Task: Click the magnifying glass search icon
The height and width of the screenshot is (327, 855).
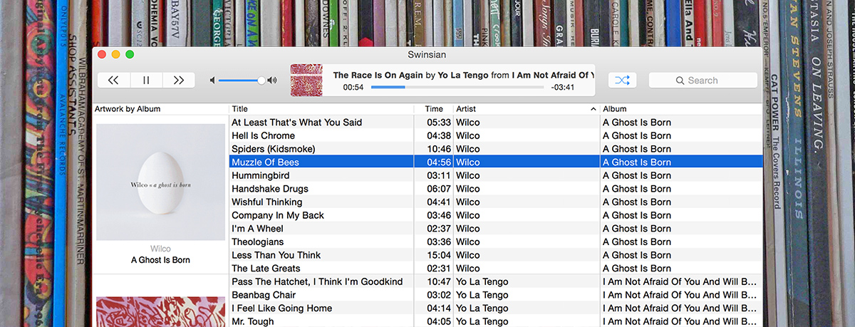Action: point(681,81)
